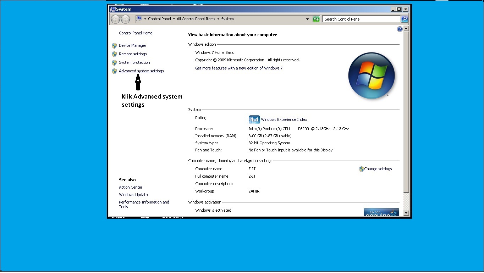
Task: Close the System window
Action: click(x=405, y=9)
